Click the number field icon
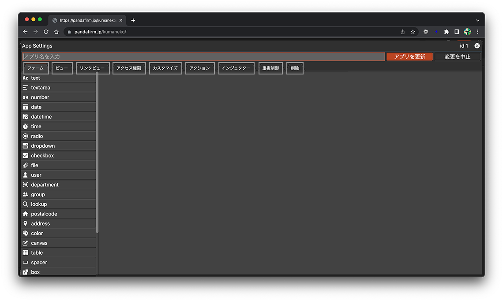The height and width of the screenshot is (301, 503). click(25, 97)
